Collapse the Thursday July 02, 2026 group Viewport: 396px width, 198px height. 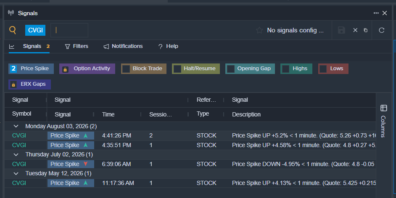[x=16, y=154]
